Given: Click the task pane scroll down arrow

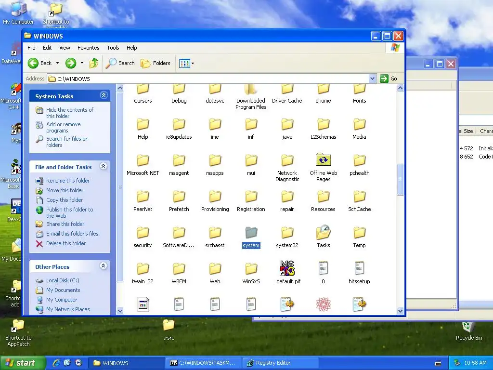Looking at the screenshot, I should click(120, 311).
